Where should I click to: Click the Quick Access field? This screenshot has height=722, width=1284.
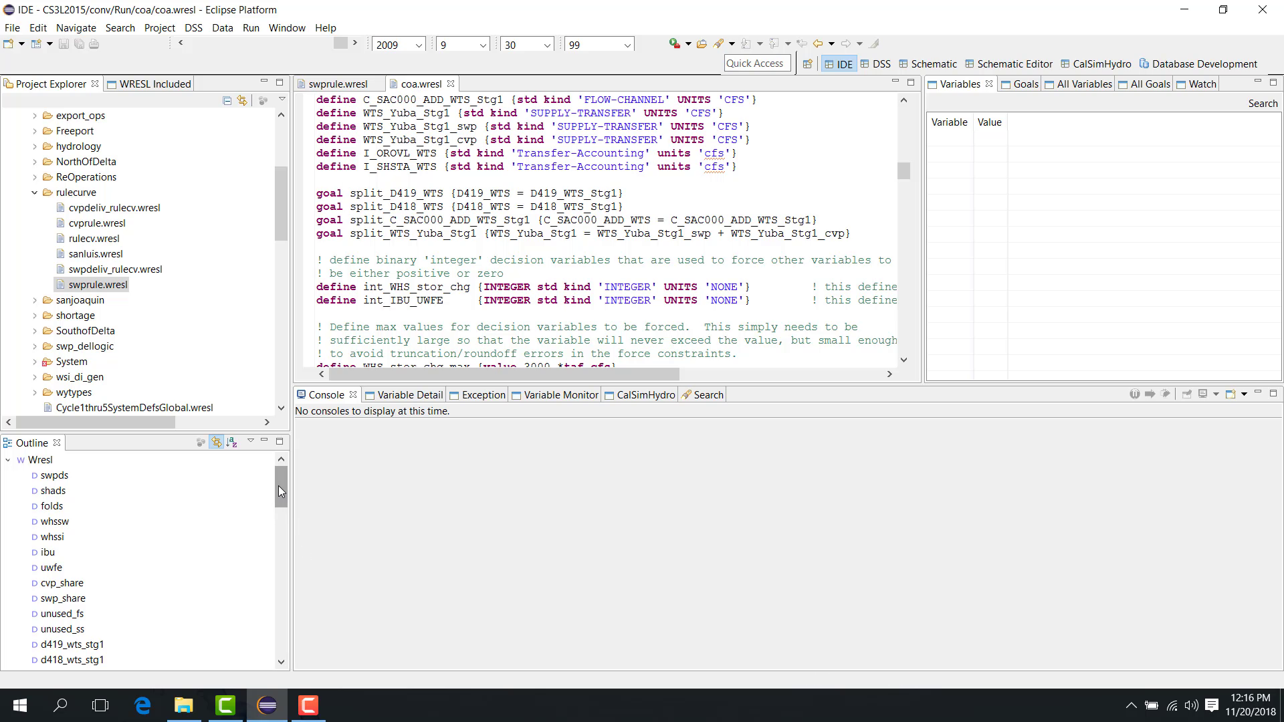coord(757,64)
